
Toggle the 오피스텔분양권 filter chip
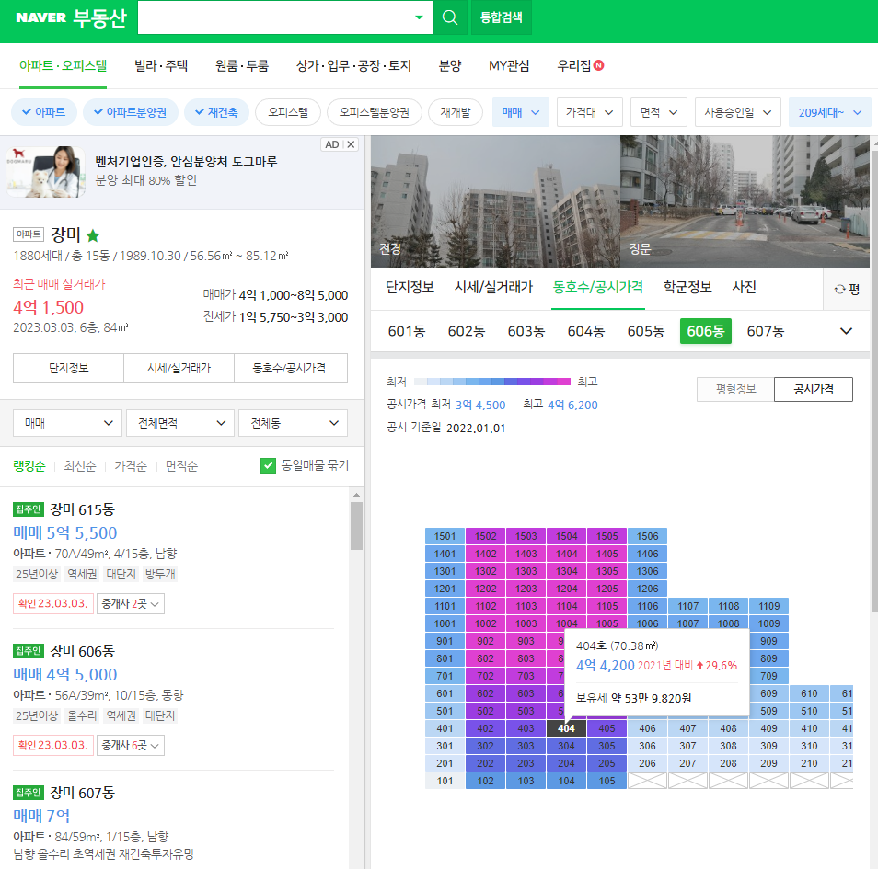pos(374,112)
